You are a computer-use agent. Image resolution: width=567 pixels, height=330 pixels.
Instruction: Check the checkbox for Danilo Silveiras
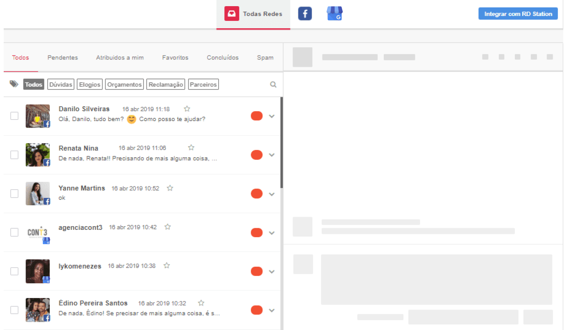[x=14, y=116]
